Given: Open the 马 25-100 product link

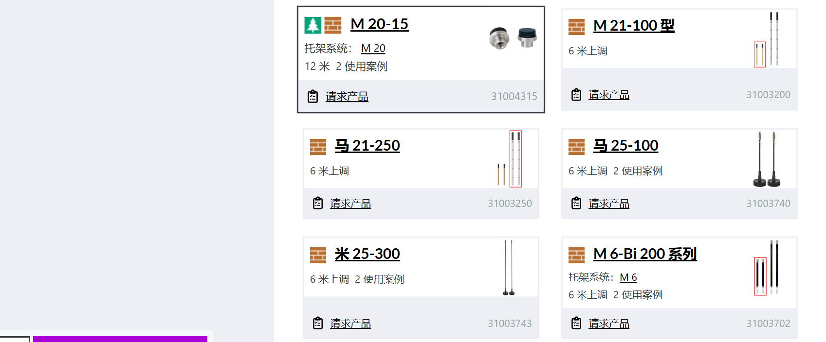Looking at the screenshot, I should (x=625, y=146).
